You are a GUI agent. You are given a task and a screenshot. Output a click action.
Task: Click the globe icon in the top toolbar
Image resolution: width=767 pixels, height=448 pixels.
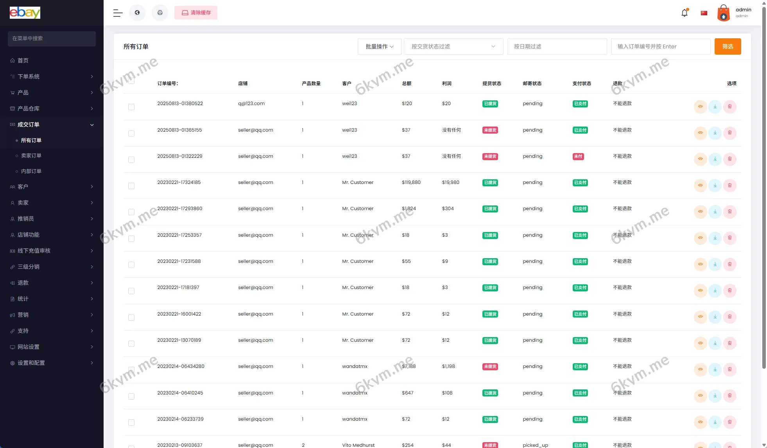click(x=137, y=12)
